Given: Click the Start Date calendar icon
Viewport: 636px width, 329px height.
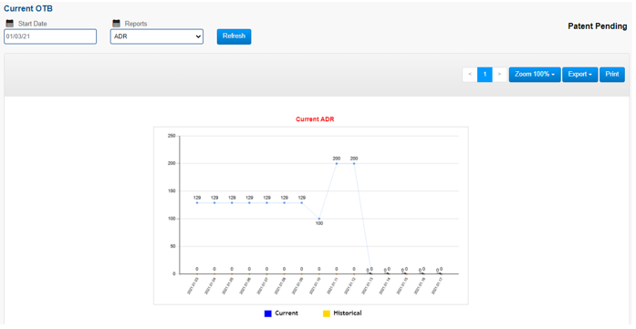Looking at the screenshot, I should click(x=10, y=23).
